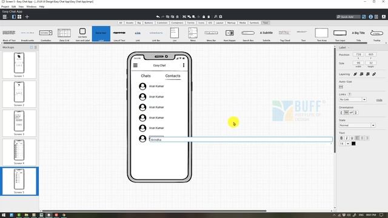Add an Icon and Label control
Image resolution: width=388 pixels, height=218 pixels.
pos(82,35)
